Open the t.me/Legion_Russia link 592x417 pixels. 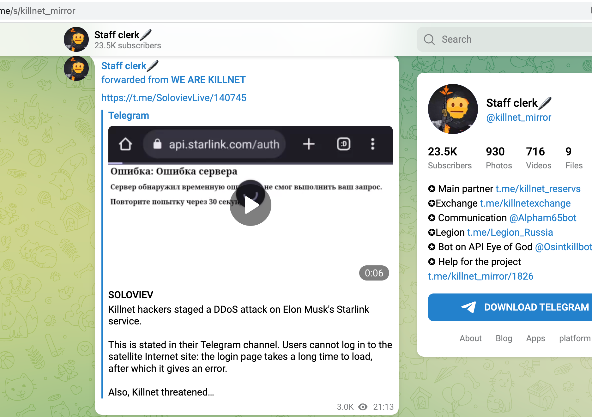pos(510,232)
